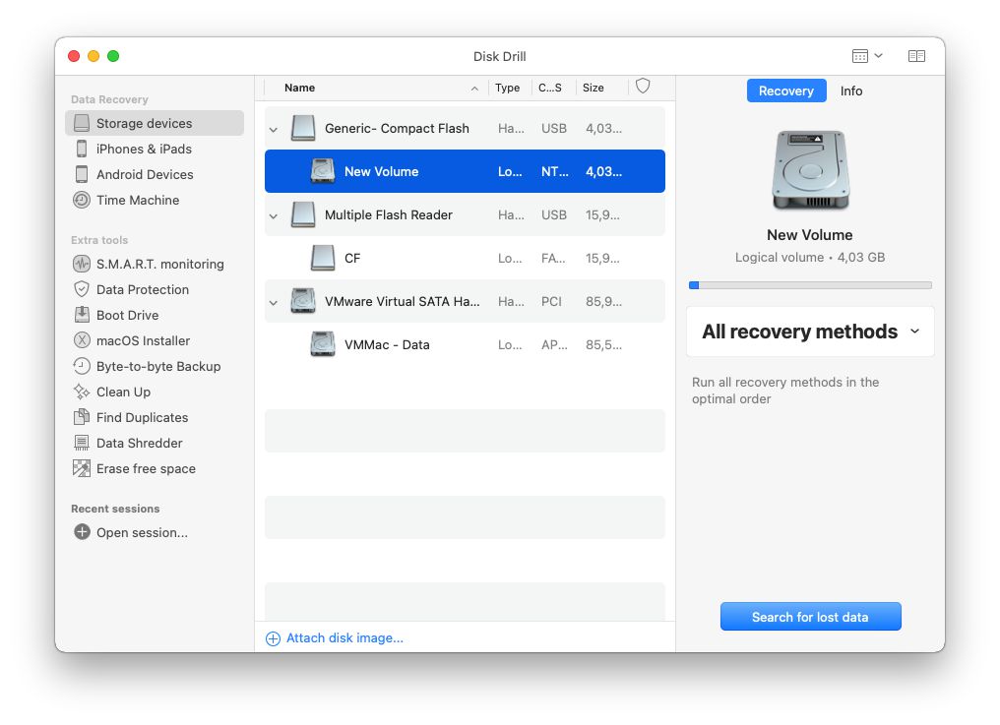Open S.M.A.R.T. monitoring tool

[160, 264]
